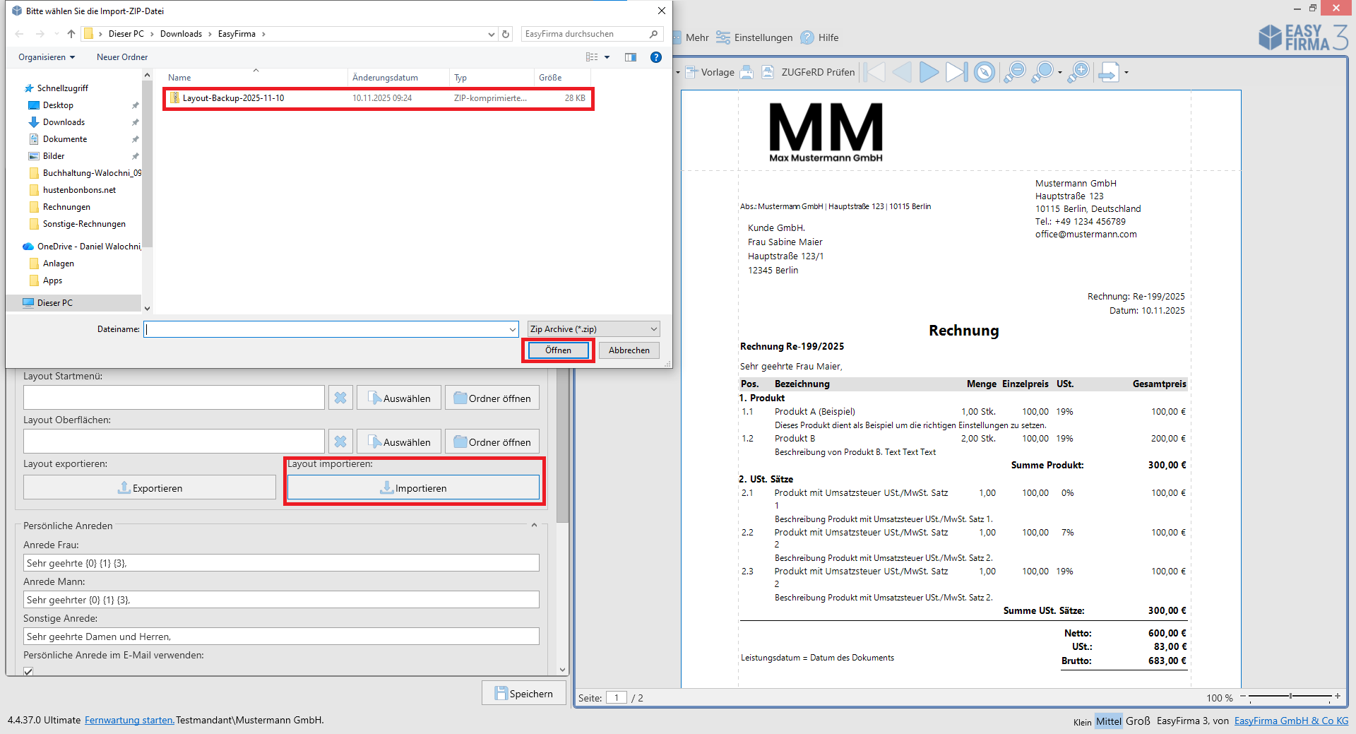Go to next page with play arrow
Viewport: 1356px width, 734px height.
click(x=929, y=72)
